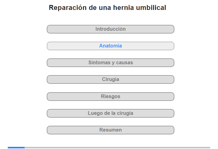Image resolution: width=218 pixels, height=149 pixels.
Task: Launch the surgery risks topic Riesgos
Action: click(110, 97)
